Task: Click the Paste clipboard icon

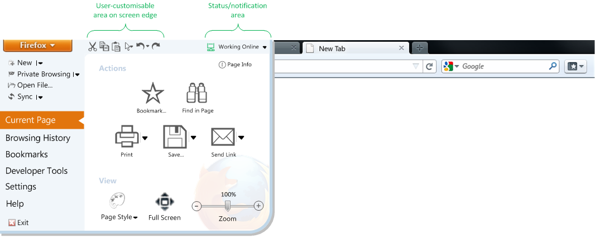Action: pos(116,46)
